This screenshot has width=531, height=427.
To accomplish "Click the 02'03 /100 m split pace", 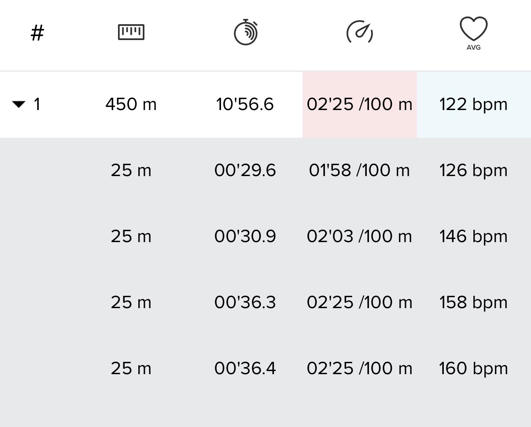I will click(359, 236).
